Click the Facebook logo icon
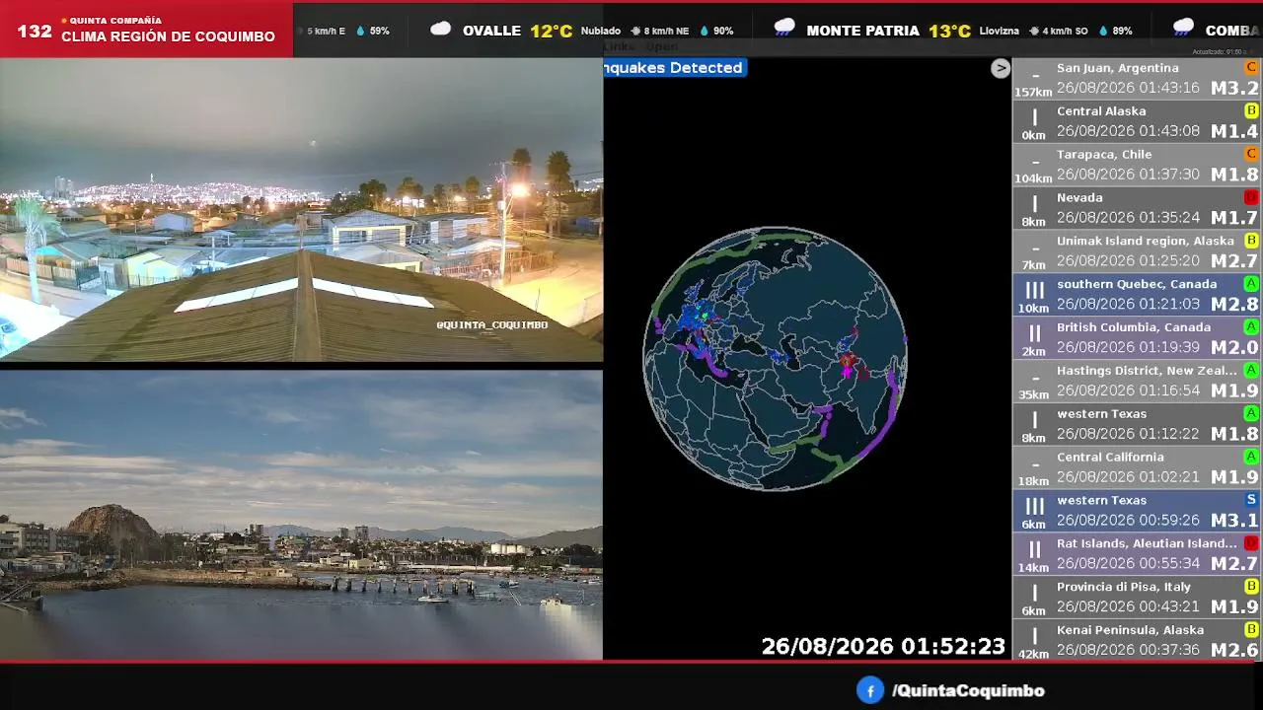1263x710 pixels. point(869,690)
